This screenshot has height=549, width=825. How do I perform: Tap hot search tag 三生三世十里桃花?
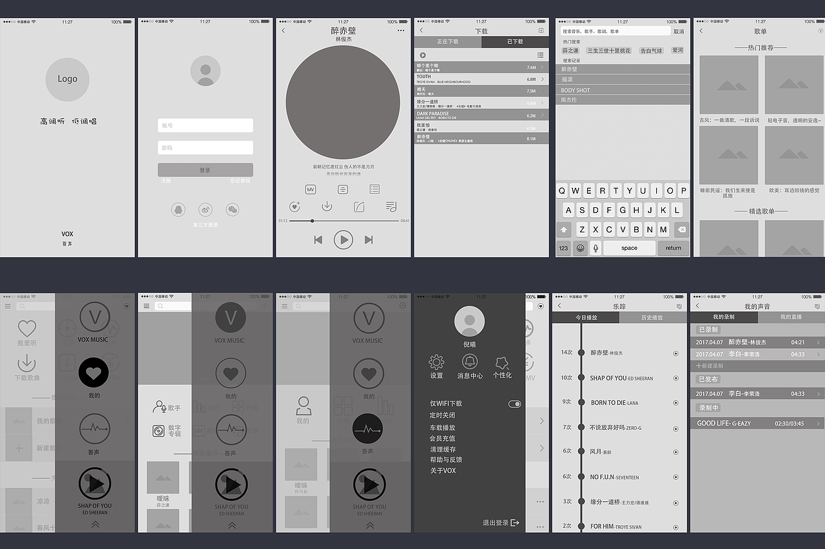[609, 50]
